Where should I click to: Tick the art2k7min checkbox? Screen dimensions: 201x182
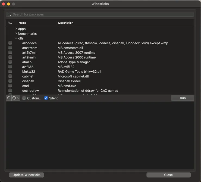[x=10, y=52]
